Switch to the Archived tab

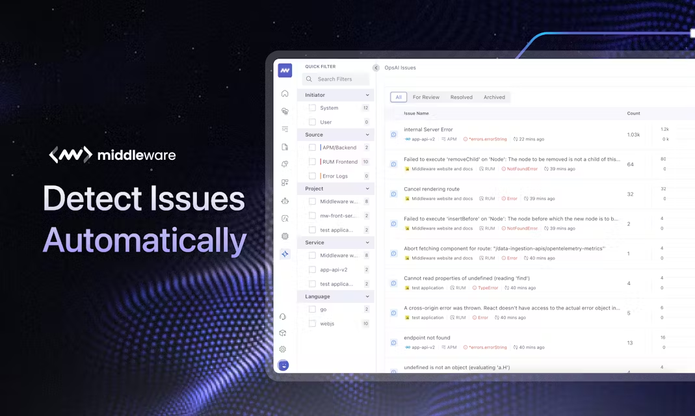click(494, 97)
